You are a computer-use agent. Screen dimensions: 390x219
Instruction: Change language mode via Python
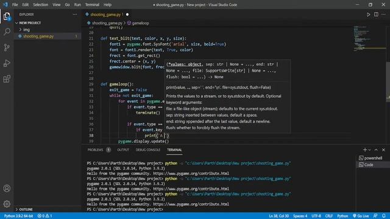tap(342, 216)
